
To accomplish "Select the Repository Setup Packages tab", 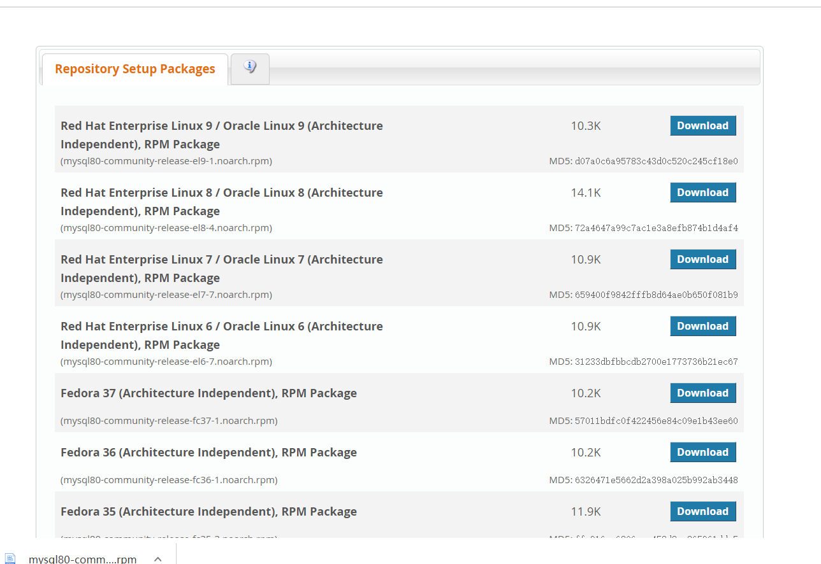I will pyautogui.click(x=135, y=69).
